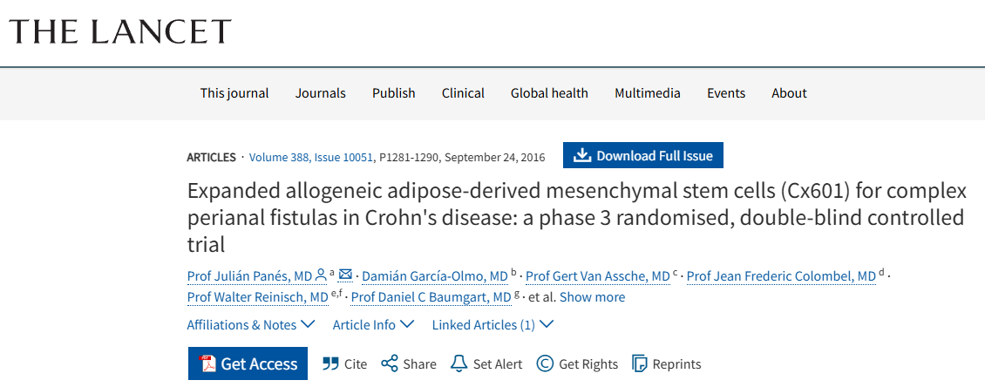
Task: Open author link Prof Gert Van Assche
Action: (x=598, y=276)
